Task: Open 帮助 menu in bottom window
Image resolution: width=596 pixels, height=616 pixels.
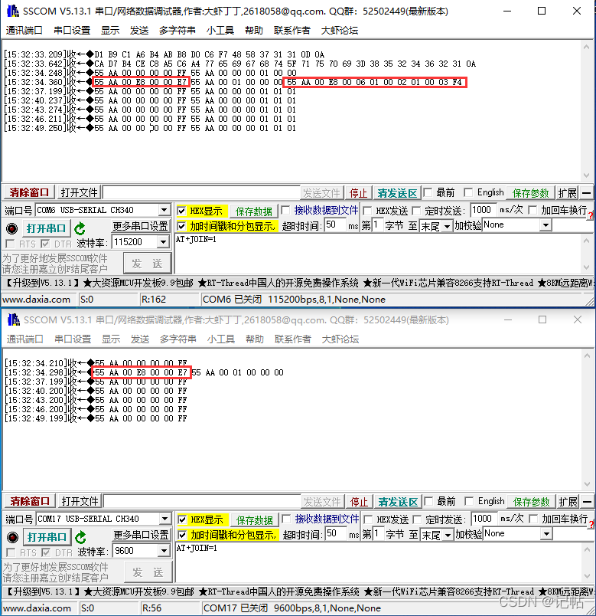Action: [255, 339]
